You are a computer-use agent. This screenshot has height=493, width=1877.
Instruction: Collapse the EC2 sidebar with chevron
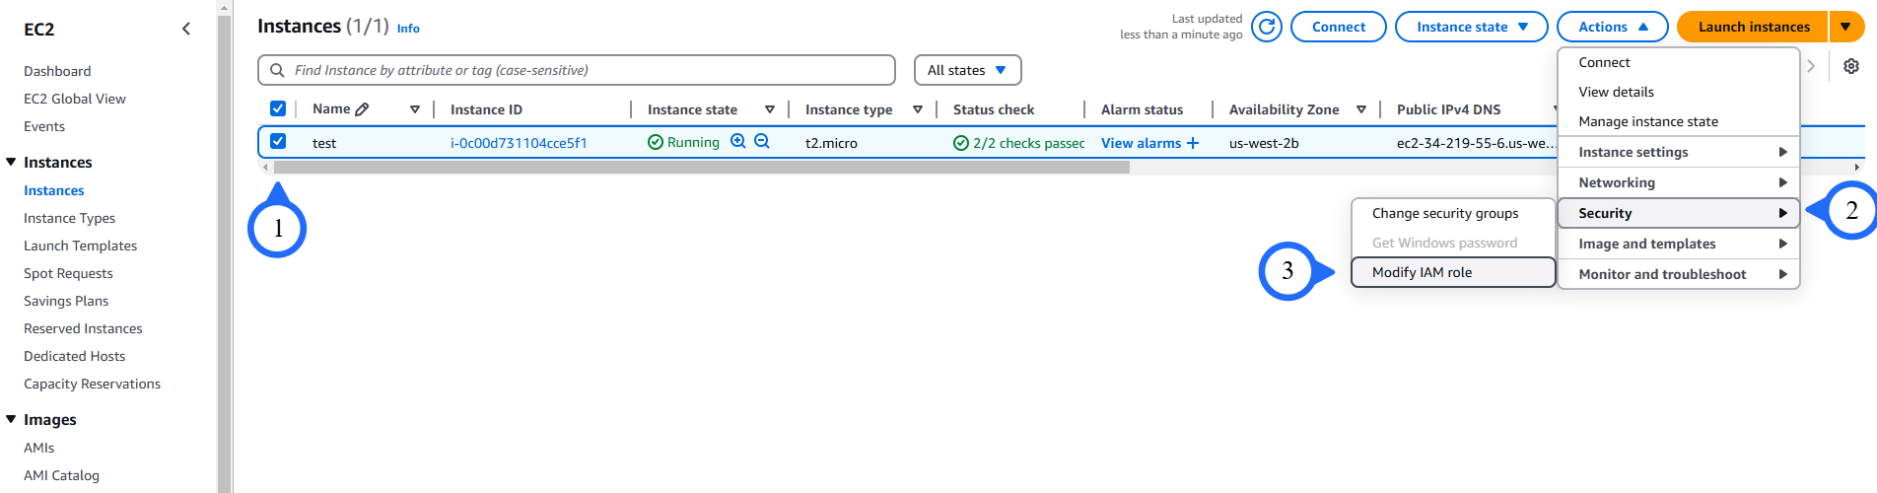click(x=186, y=29)
